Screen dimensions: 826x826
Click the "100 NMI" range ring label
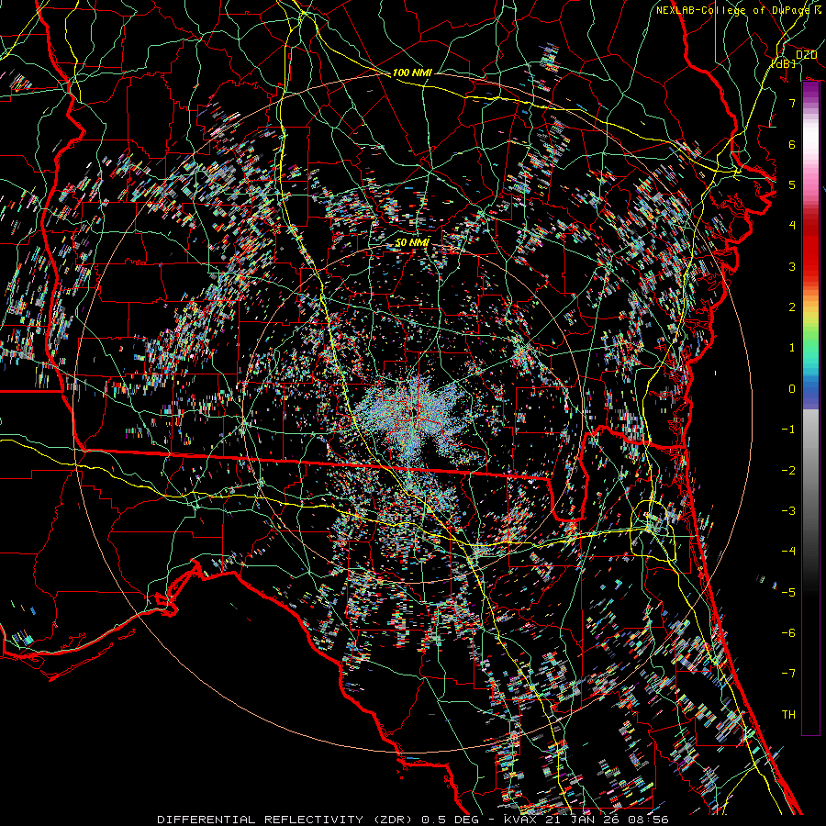(412, 73)
